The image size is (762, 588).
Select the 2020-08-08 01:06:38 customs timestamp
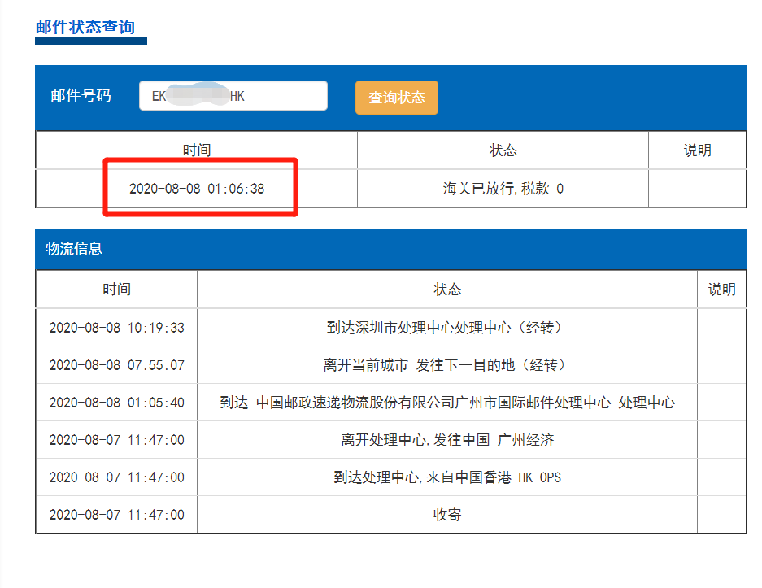click(197, 189)
